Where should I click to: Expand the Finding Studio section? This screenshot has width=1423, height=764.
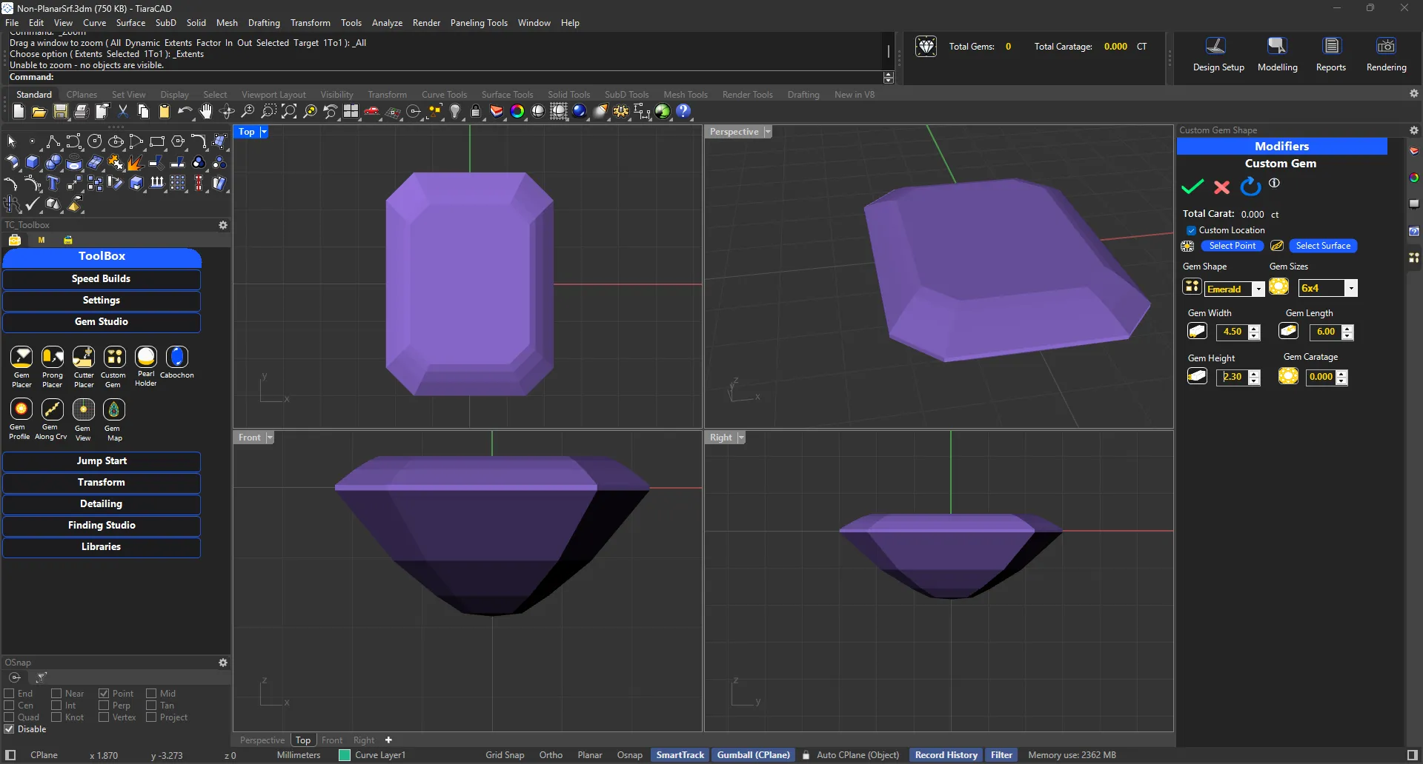point(102,526)
